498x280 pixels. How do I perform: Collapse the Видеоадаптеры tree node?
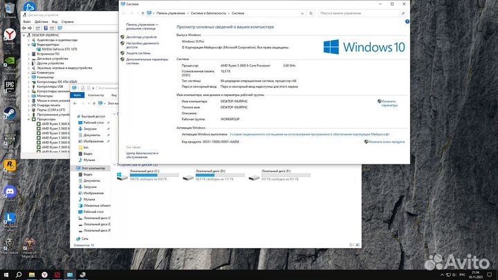pos(28,45)
